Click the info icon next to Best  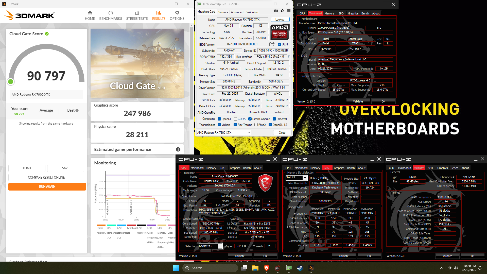[77, 110]
